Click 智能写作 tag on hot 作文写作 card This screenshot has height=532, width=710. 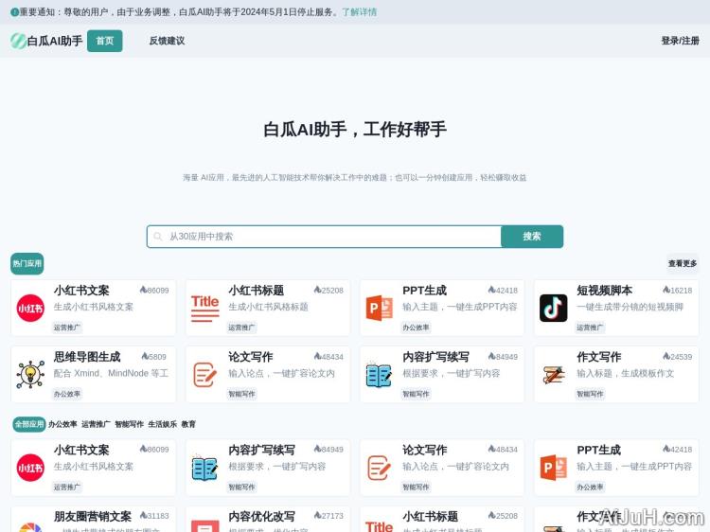(x=590, y=394)
